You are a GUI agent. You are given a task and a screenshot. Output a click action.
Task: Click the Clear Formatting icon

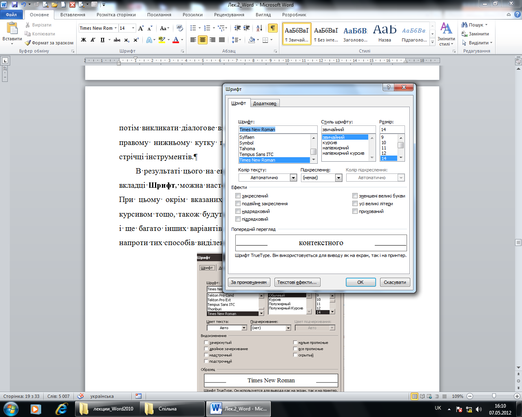(179, 28)
